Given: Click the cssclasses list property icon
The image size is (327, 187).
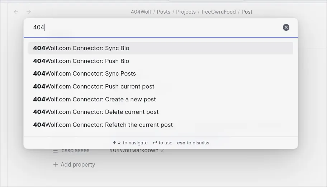Looking at the screenshot, I should pos(54,151).
